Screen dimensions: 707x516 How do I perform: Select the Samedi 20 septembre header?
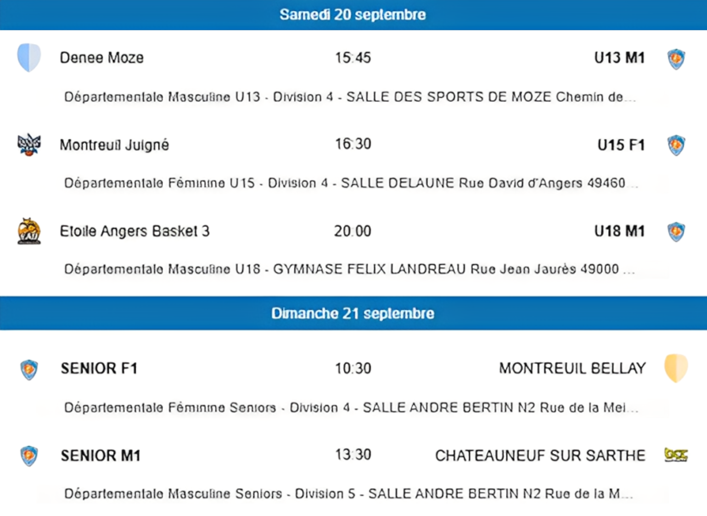(353, 15)
